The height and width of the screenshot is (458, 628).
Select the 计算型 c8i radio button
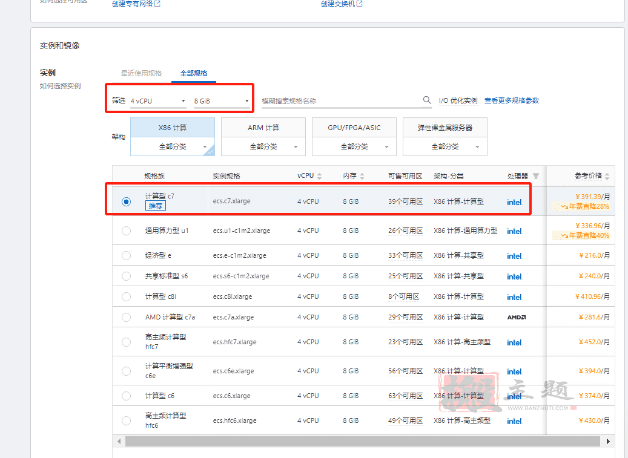[x=126, y=296]
